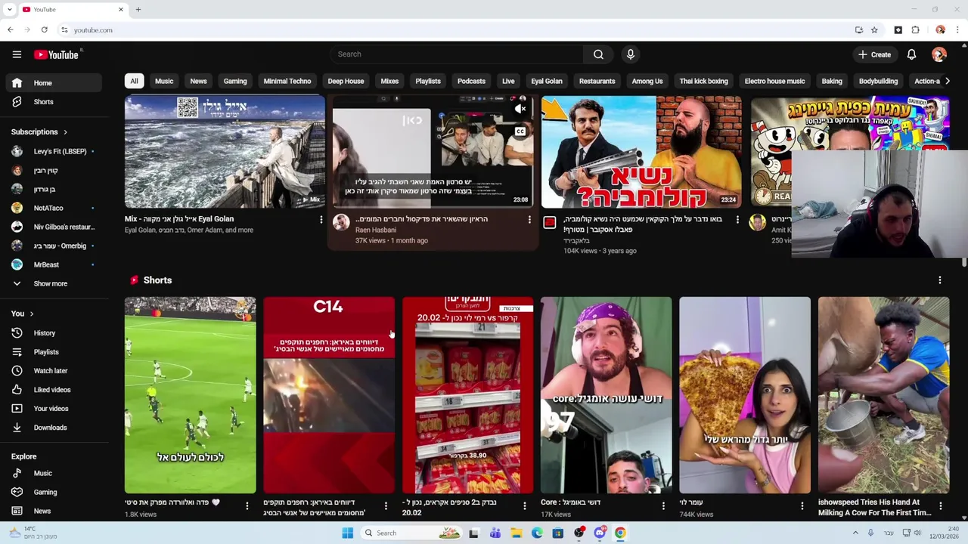Expand the Subscriptions section header
This screenshot has width=968, height=544.
[39, 132]
